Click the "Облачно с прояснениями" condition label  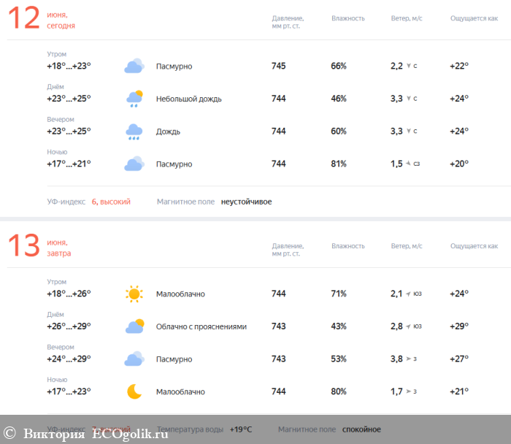coord(201,326)
